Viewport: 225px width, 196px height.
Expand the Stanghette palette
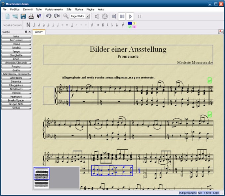pos(16,55)
